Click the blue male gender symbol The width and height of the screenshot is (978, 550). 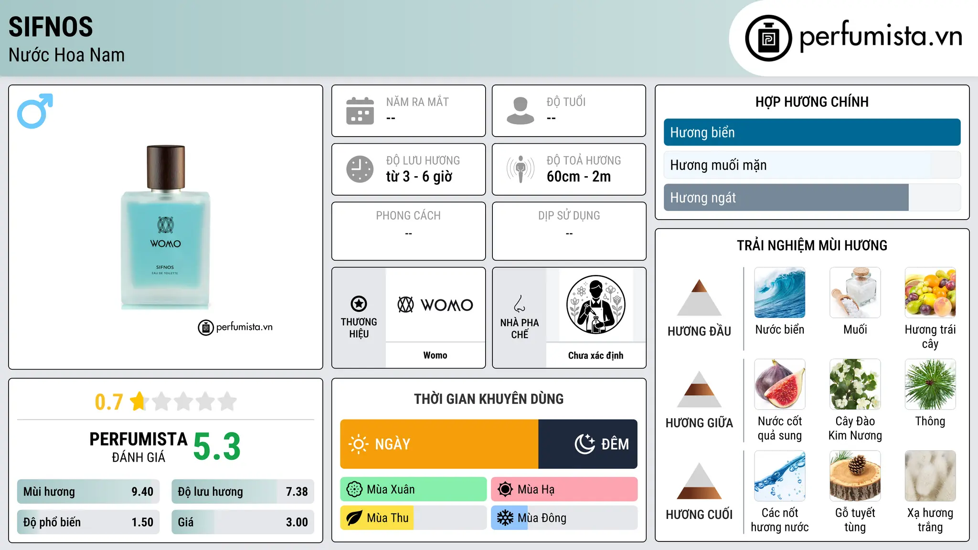tap(35, 111)
